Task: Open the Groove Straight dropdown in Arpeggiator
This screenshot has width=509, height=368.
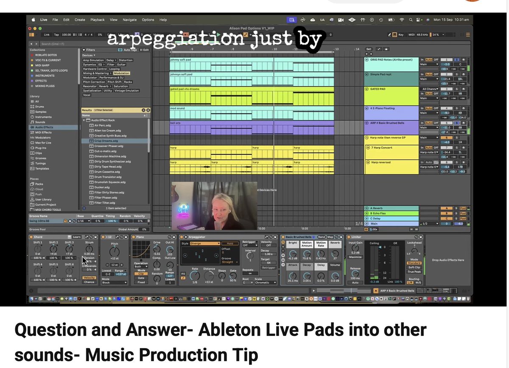Action: pyautogui.click(x=229, y=262)
